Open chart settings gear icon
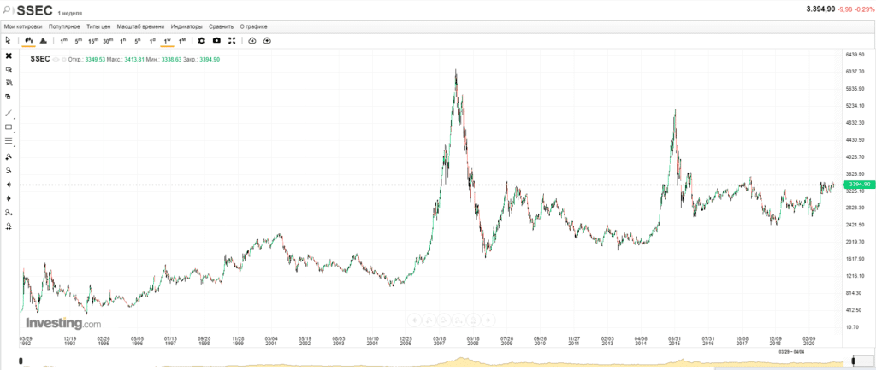 (x=202, y=40)
